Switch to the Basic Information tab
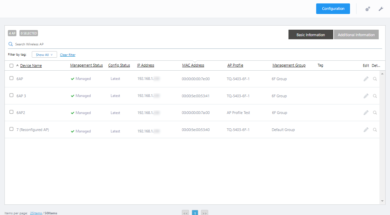This screenshot has width=390, height=215. pos(311,35)
